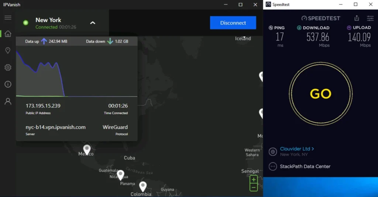Share the Speedtest result
Screen dimensions: 378x197
tap(357, 18)
